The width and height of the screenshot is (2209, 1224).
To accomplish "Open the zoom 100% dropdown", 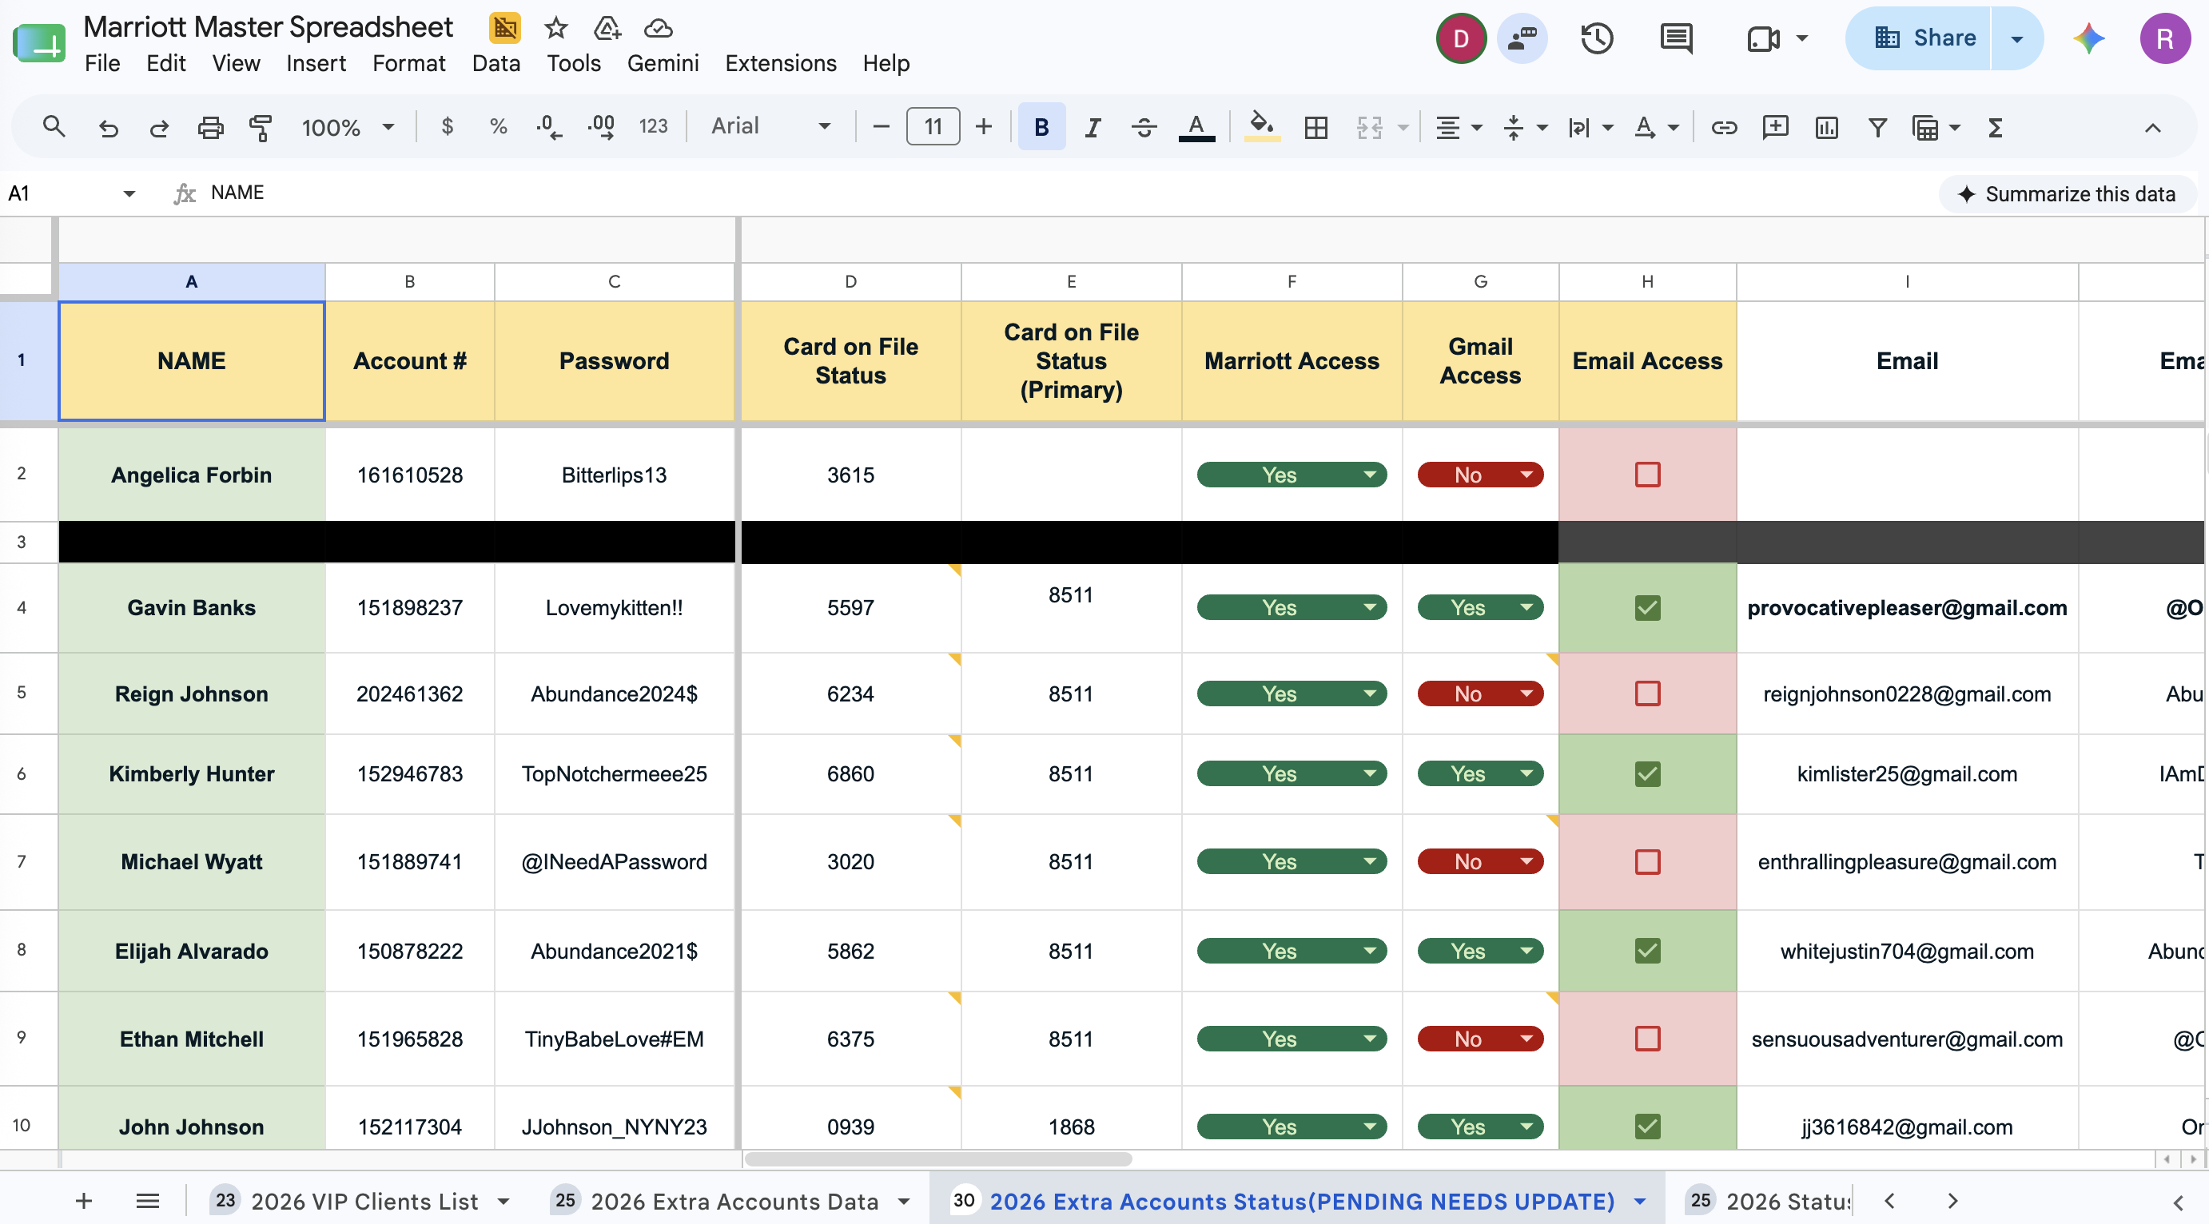I will (x=348, y=128).
